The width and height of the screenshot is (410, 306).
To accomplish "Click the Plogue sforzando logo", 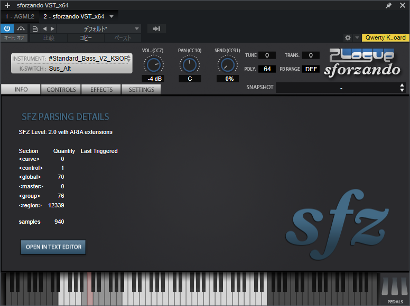I will point(362,63).
